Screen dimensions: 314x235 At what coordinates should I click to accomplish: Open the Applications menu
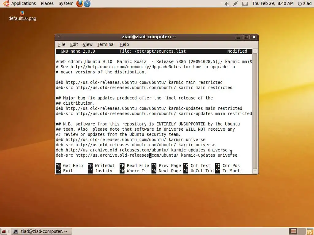(x=20, y=3)
